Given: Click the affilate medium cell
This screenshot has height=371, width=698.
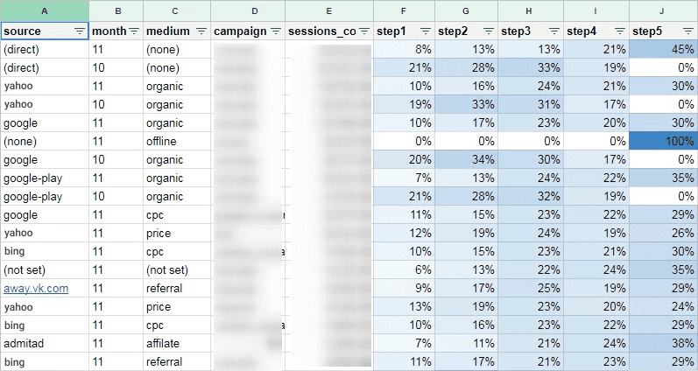Looking at the screenshot, I should [x=177, y=343].
